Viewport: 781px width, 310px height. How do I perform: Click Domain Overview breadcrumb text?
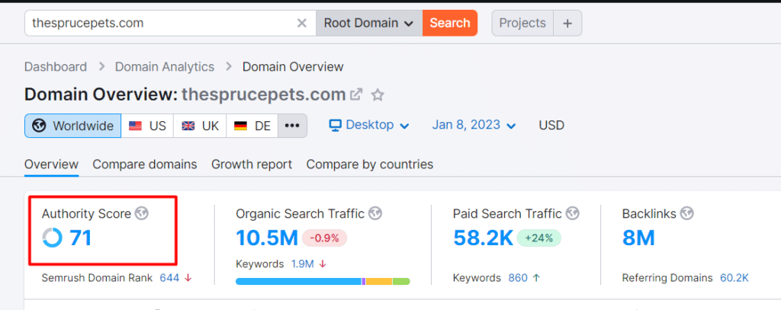293,67
